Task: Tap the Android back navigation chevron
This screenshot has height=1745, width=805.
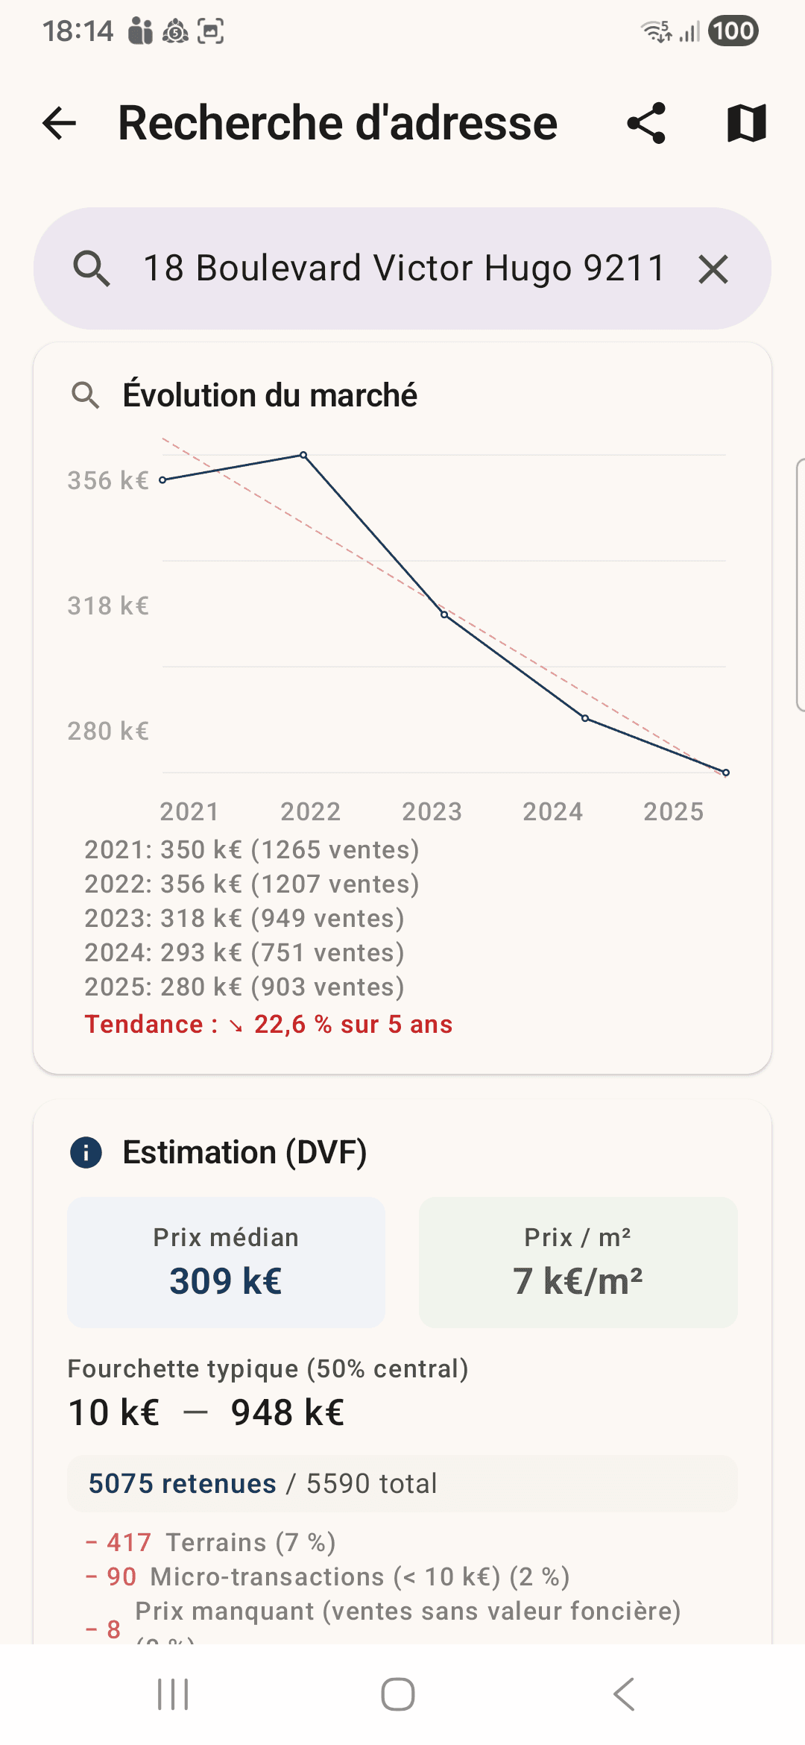Action: pos(624,1694)
